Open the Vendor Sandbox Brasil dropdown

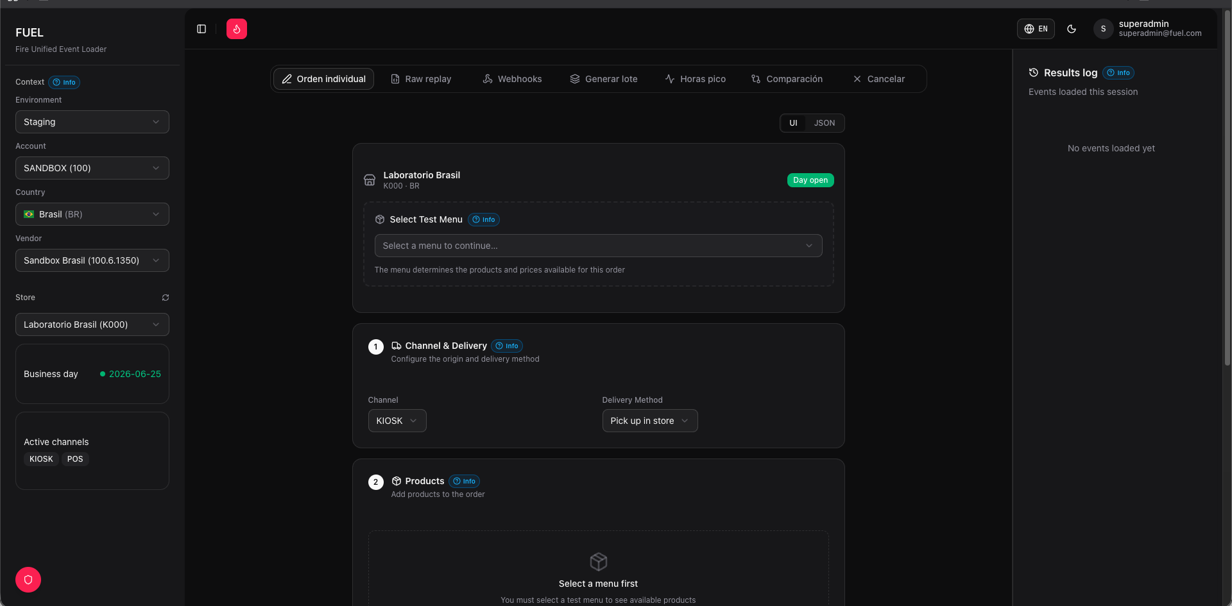(92, 260)
